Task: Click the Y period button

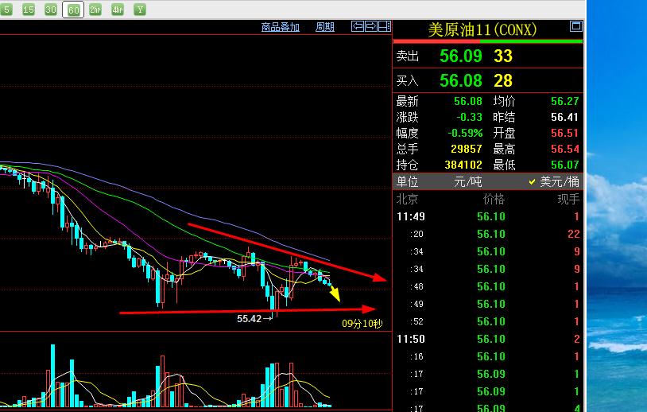Action: coord(140,10)
